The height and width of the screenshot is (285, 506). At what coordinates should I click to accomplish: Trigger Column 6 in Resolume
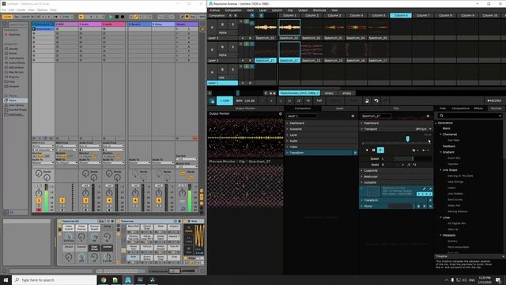401,15
